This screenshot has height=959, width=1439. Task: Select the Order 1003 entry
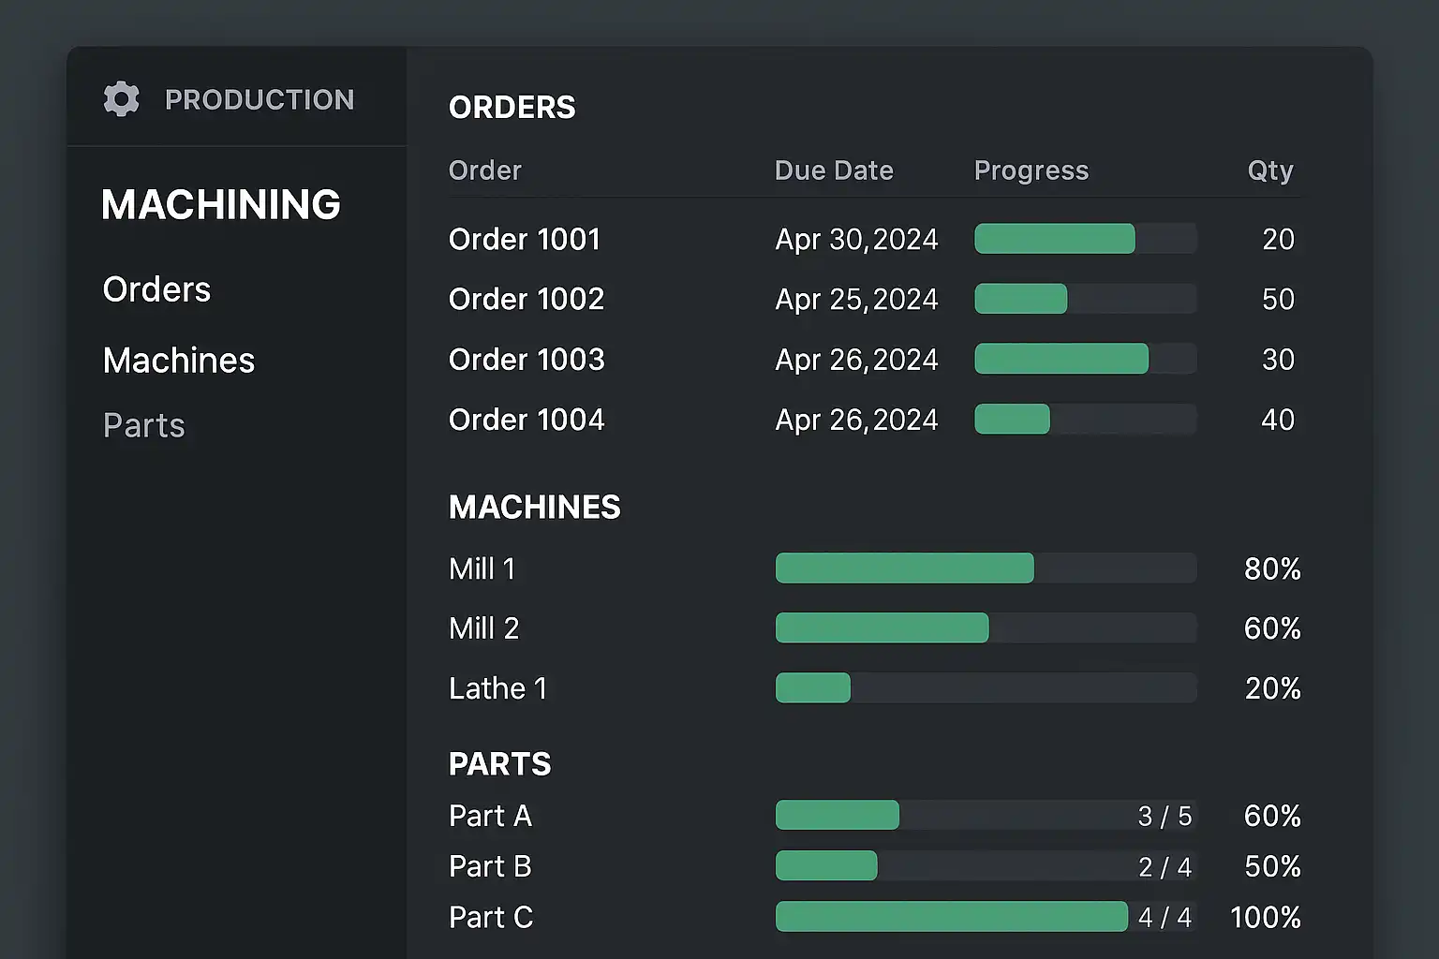click(x=527, y=360)
